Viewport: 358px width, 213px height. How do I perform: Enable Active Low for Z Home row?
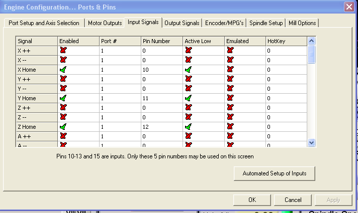(x=188, y=127)
